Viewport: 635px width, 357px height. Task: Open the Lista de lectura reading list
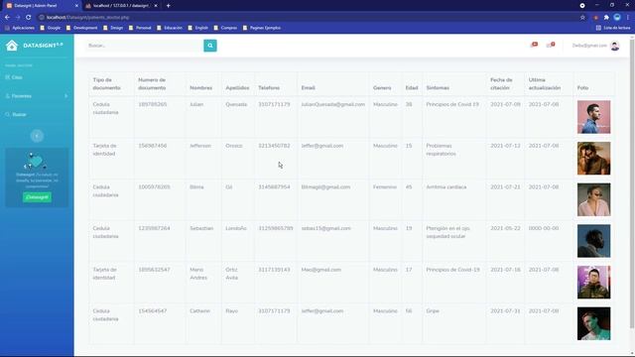[613, 28]
